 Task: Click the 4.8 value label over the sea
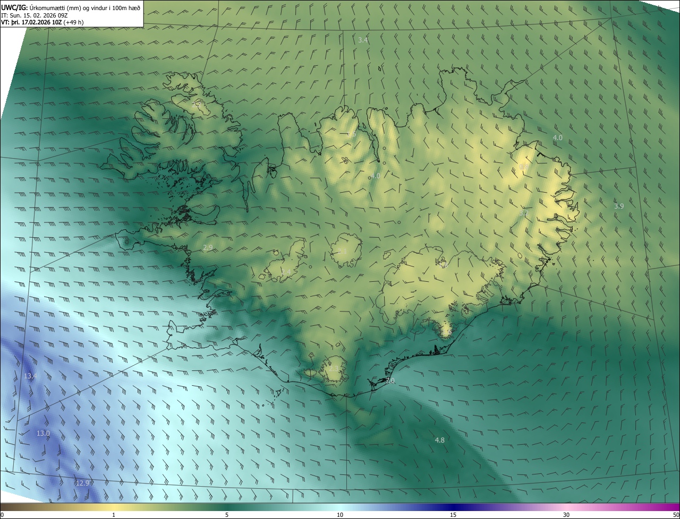click(439, 440)
